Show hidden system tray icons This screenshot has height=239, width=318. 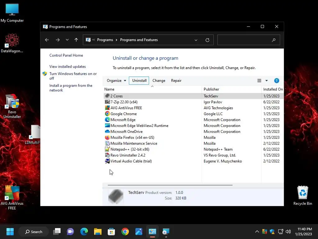pos(257,232)
